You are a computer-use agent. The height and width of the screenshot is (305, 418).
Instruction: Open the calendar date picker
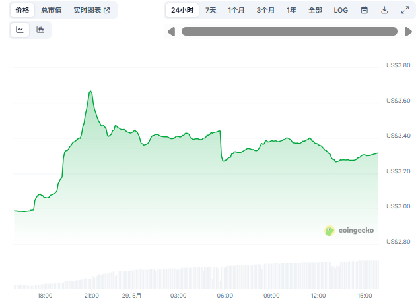point(365,10)
